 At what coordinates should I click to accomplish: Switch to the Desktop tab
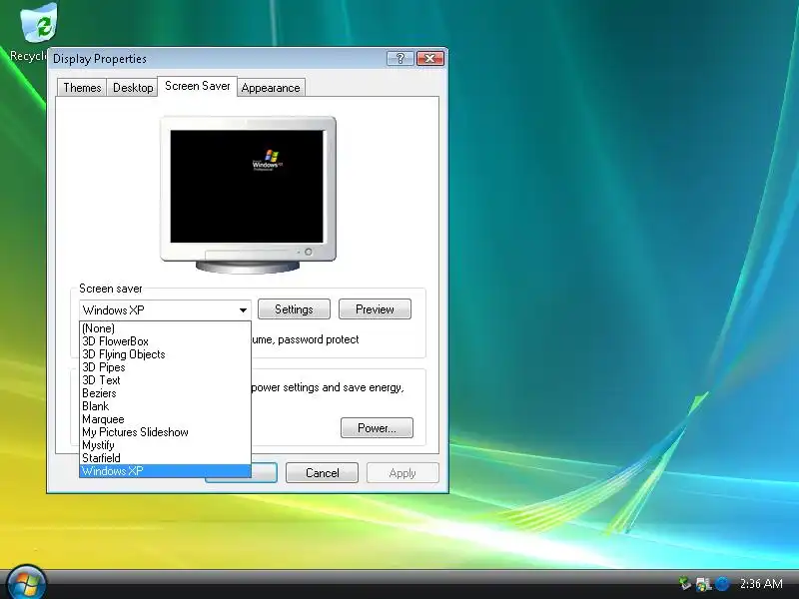[x=133, y=88]
